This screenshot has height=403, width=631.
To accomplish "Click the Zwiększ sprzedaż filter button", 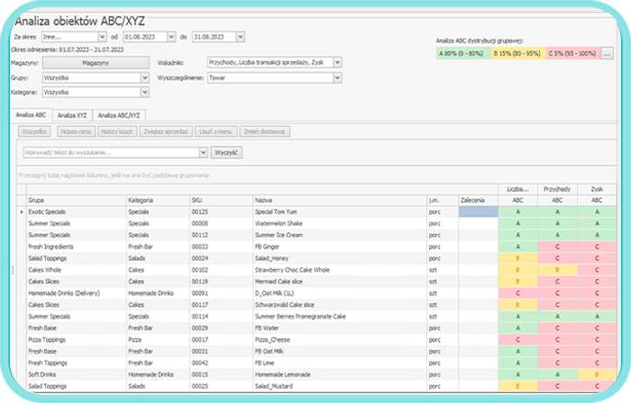I will [x=165, y=131].
